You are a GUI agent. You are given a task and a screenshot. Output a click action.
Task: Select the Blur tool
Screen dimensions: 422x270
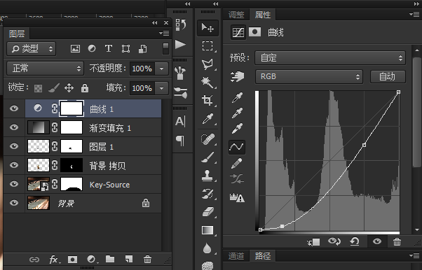tap(207, 248)
